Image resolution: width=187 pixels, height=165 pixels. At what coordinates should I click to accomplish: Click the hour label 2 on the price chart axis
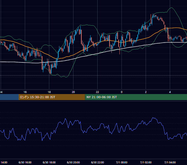point(146,92)
